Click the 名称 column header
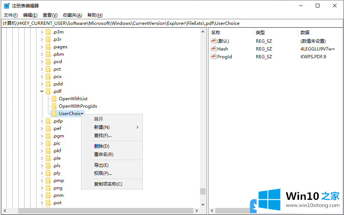Image resolution: width=344 pixels, height=215 pixels. click(x=231, y=33)
